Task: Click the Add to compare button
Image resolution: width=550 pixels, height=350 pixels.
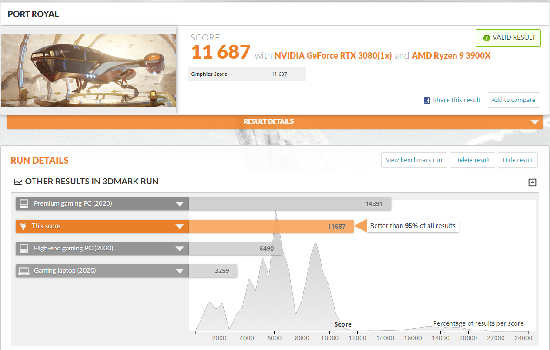Action: (x=513, y=100)
